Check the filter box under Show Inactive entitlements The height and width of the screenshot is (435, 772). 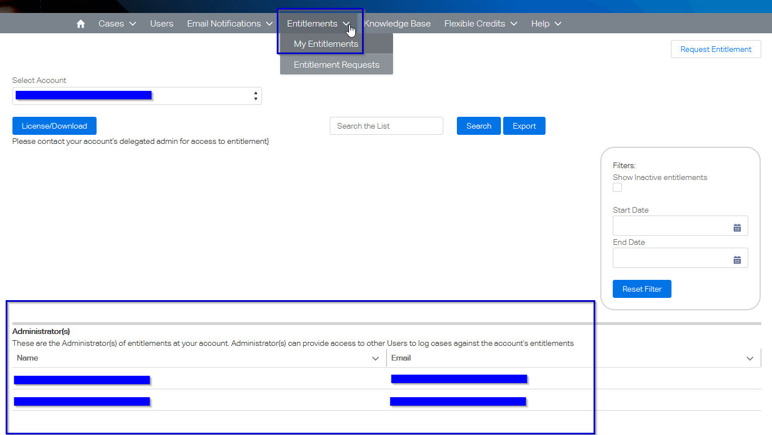click(x=617, y=187)
